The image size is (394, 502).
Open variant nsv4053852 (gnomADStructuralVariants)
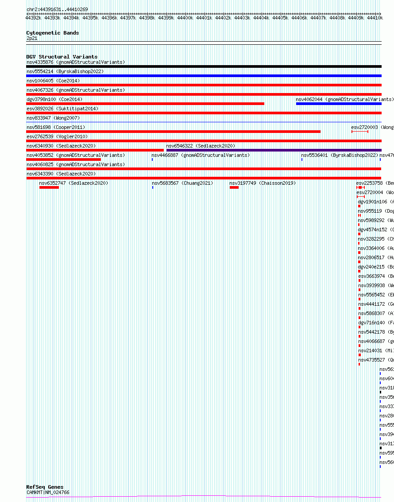[76, 155]
